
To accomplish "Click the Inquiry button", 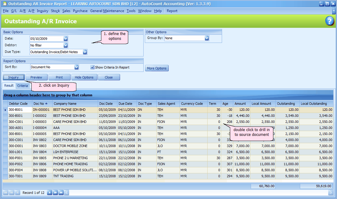I will (14, 77).
